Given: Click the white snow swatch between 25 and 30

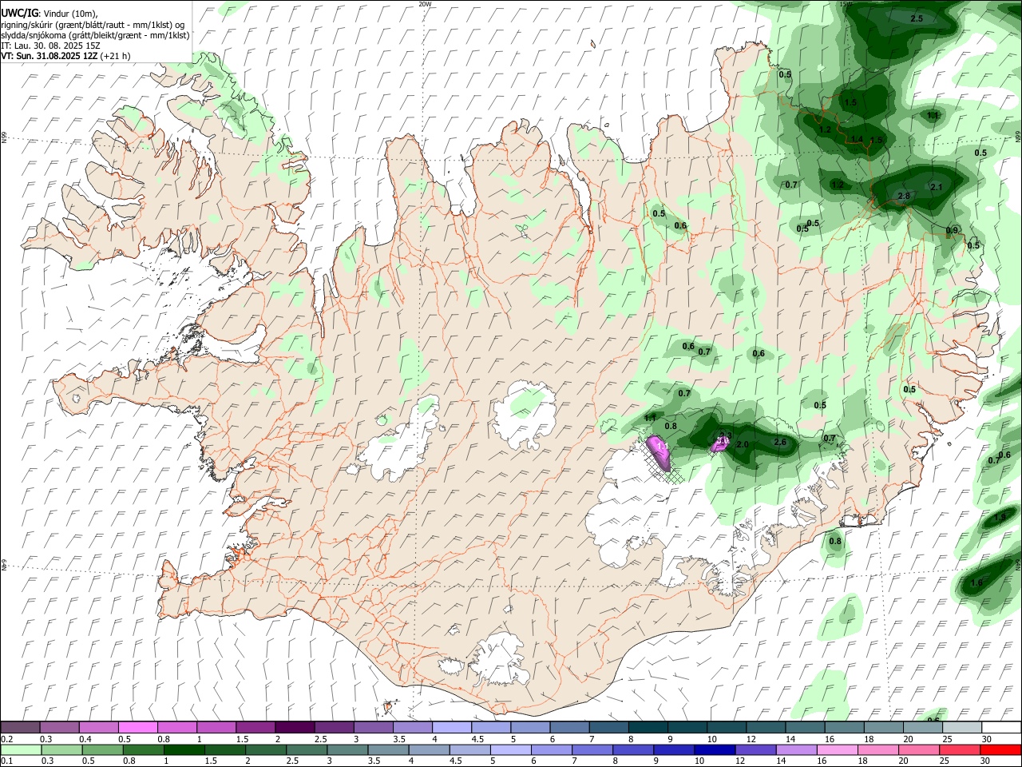Looking at the screenshot, I should 961,727.
